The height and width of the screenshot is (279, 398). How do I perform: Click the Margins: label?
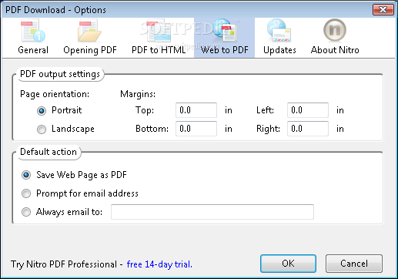point(138,94)
